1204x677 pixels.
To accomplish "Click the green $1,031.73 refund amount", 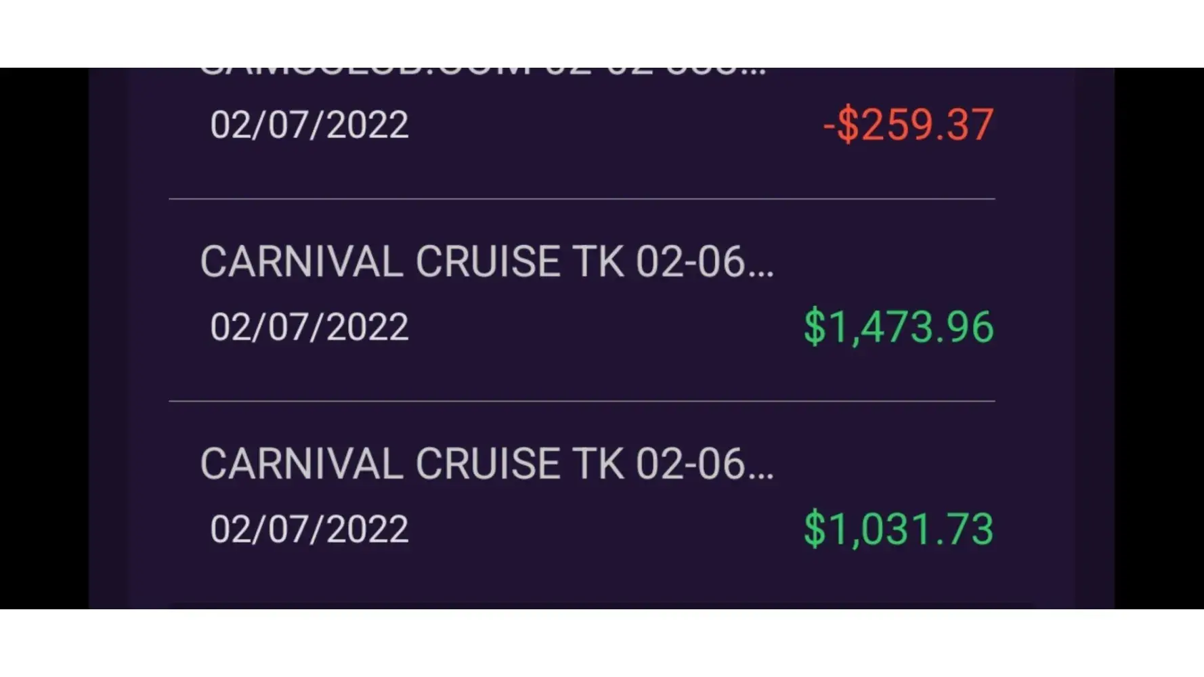I will [x=899, y=529].
